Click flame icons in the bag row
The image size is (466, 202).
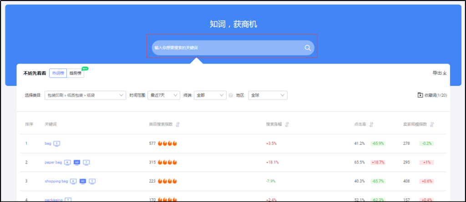point(167,143)
